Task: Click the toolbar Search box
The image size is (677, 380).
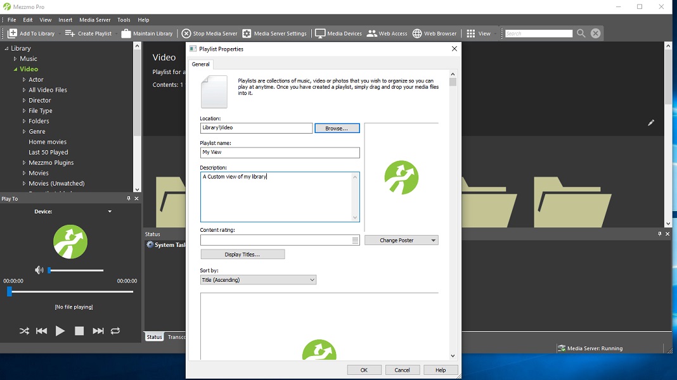Action: [x=538, y=33]
